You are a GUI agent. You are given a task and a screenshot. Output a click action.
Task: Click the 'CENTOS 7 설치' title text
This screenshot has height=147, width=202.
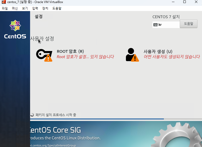166,17
